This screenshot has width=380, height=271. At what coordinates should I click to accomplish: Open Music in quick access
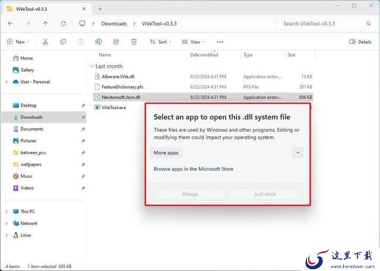pos(23,176)
